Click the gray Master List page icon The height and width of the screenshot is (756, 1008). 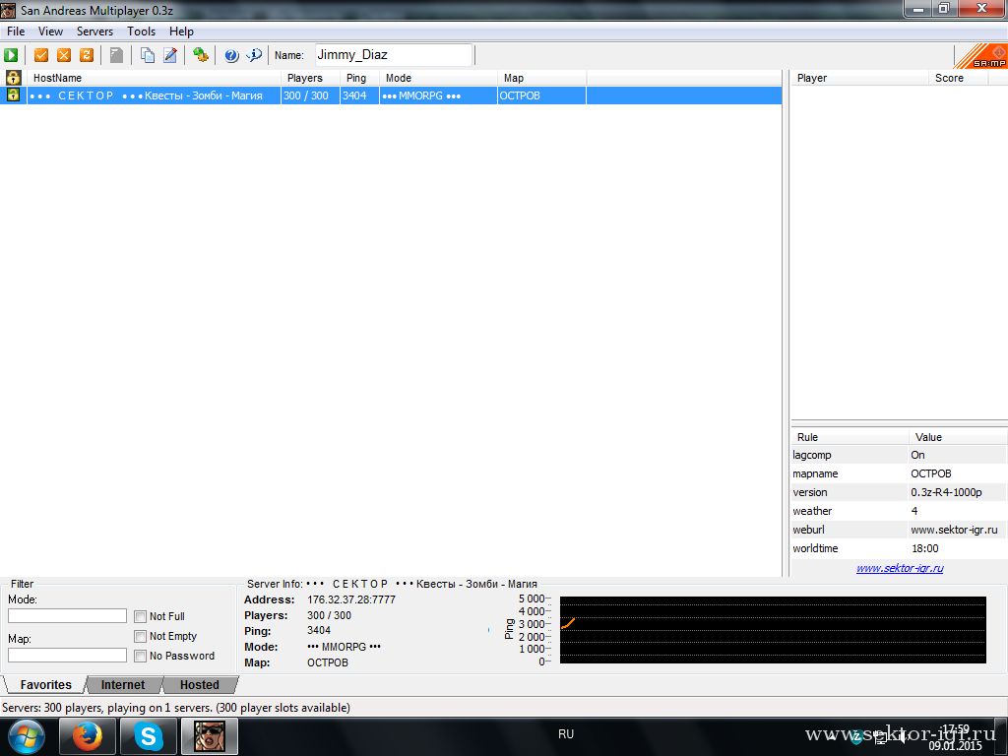116,55
